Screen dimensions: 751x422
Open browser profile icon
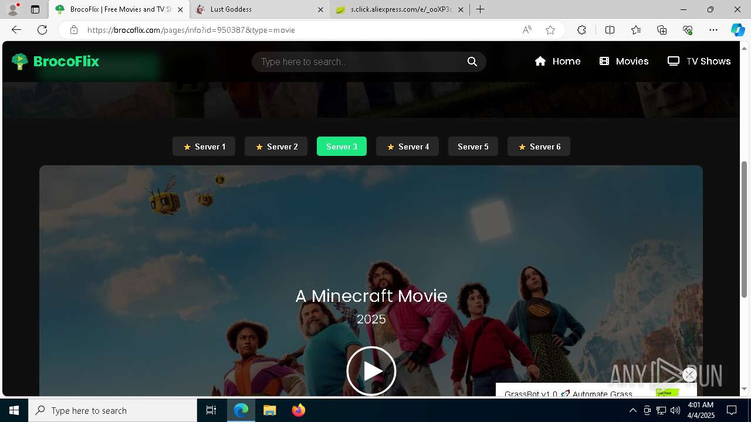(12, 9)
